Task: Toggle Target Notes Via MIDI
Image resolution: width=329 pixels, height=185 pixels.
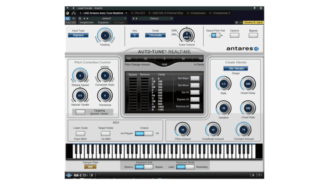Action: click(106, 133)
